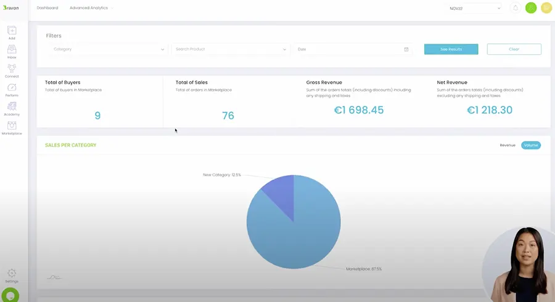Expand the Search Product dropdown

[x=231, y=49]
